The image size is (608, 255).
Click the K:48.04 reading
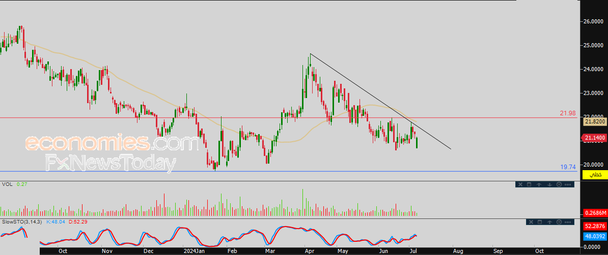pos(56,221)
